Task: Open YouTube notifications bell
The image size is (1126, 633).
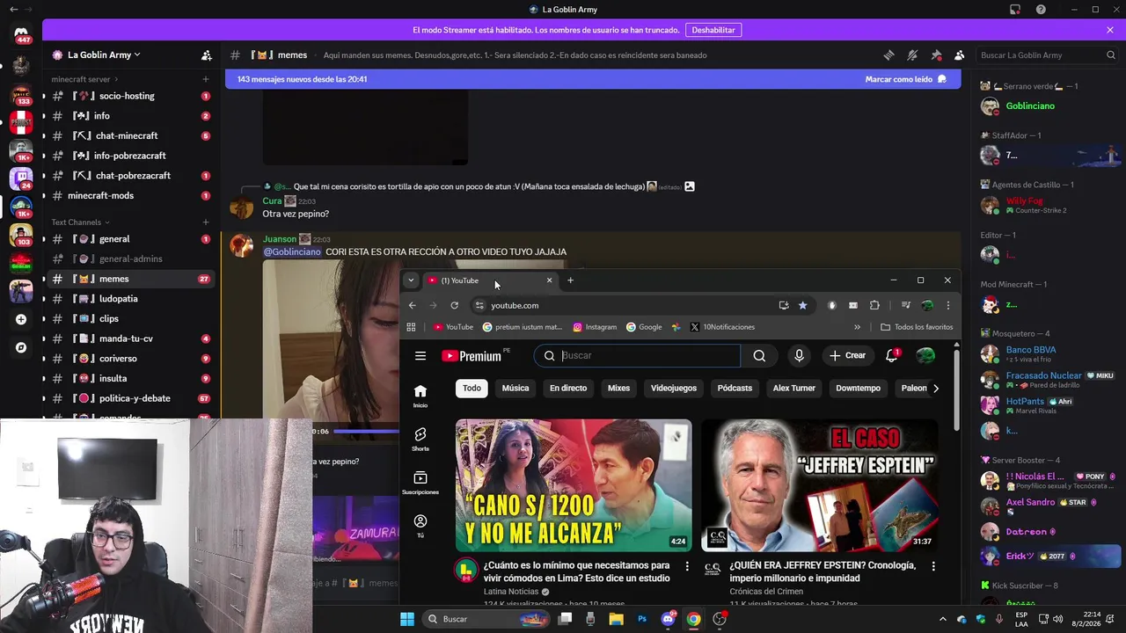Action: tap(892, 356)
